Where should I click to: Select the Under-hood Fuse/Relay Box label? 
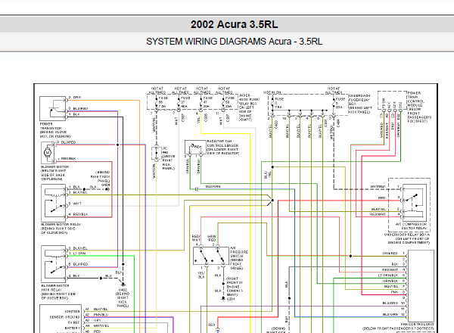249,107
